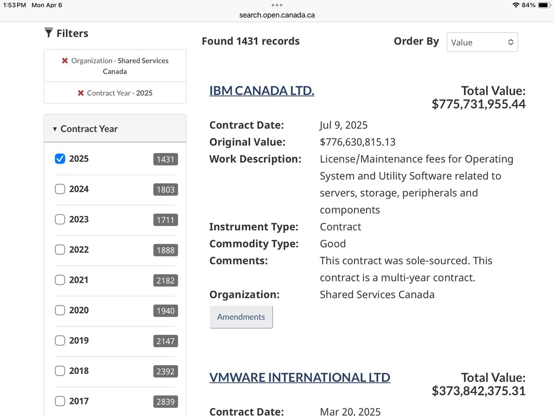Viewport: 554px width, 416px height.
Task: Tap the three-dot multitasking control
Action: 277,5
